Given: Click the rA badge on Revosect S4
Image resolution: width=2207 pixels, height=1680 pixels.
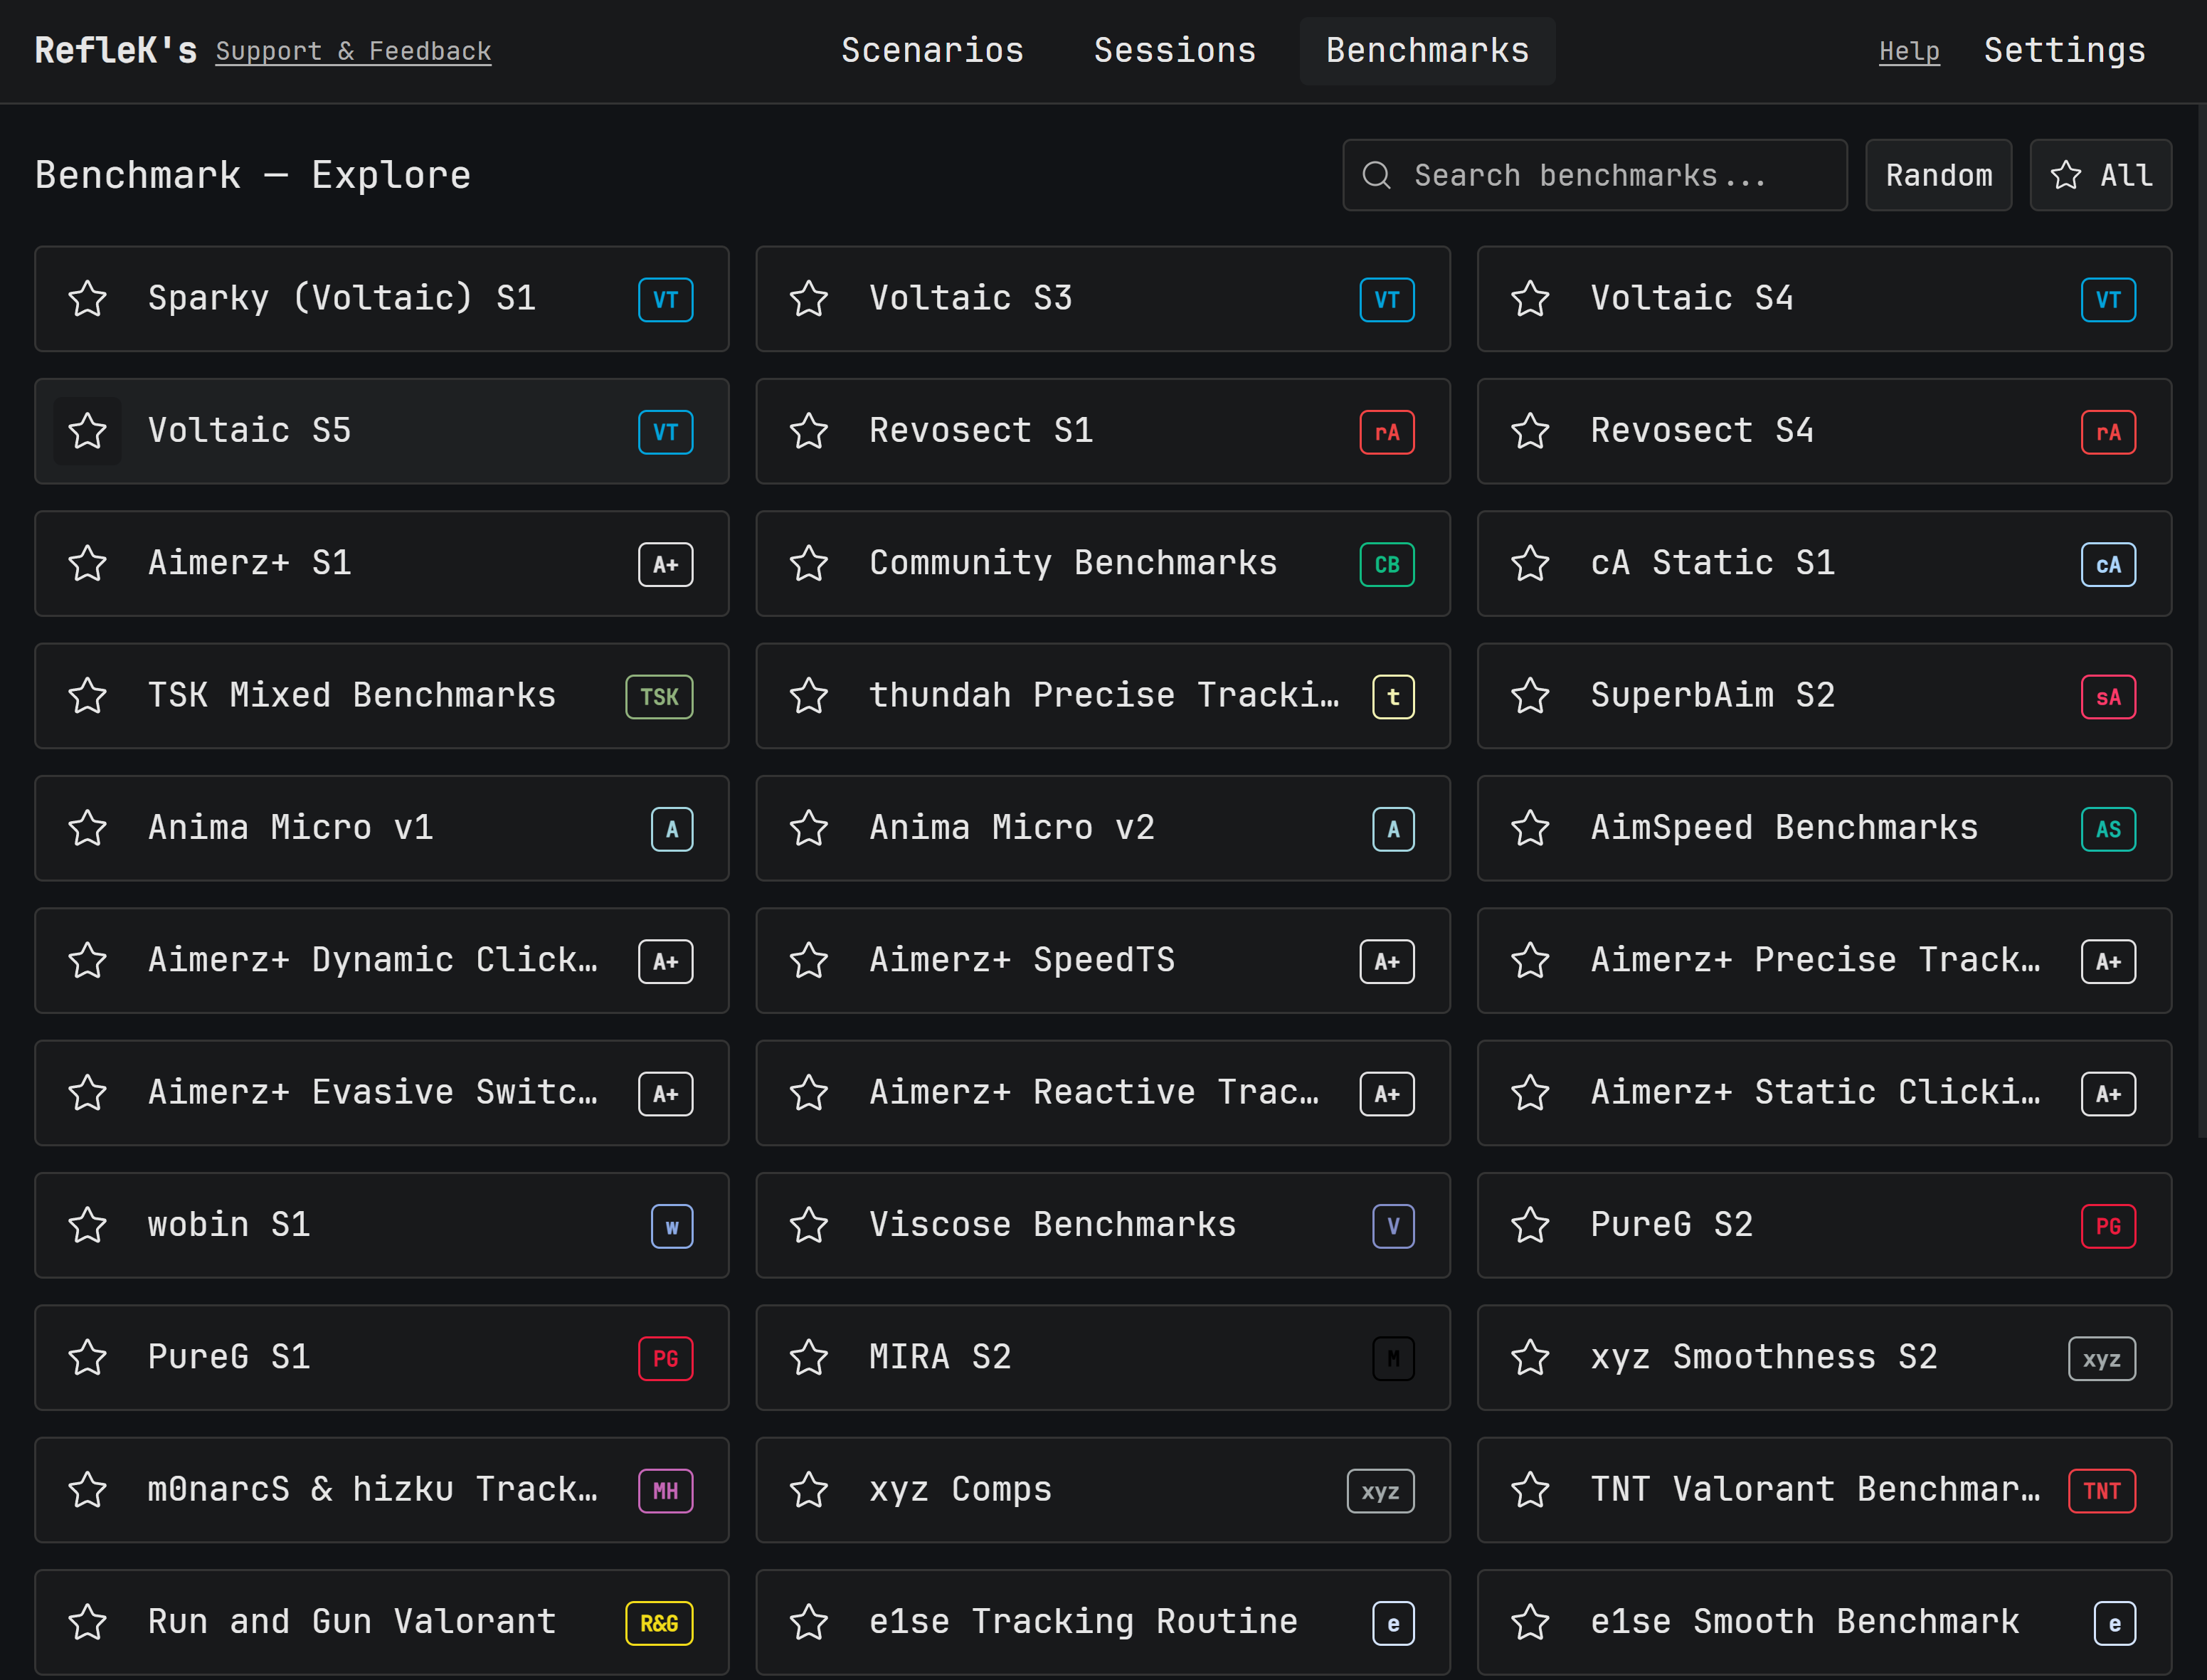Looking at the screenshot, I should (2107, 432).
